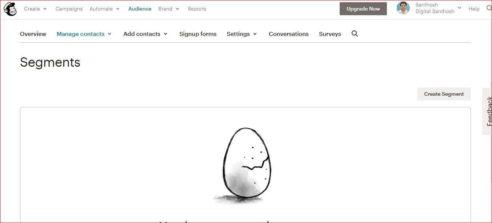Click the top-right search magnifier icon
This screenshot has width=492, height=223.
(x=489, y=8)
